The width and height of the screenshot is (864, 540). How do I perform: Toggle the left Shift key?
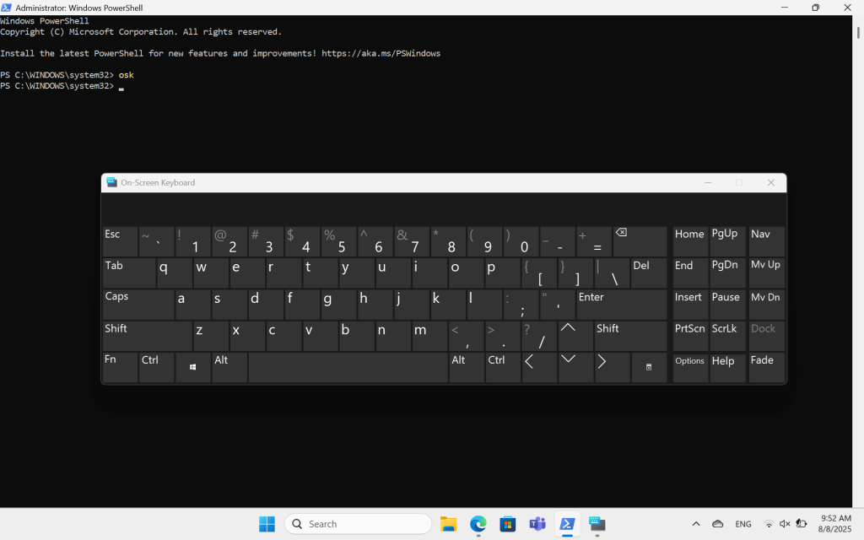coord(147,336)
